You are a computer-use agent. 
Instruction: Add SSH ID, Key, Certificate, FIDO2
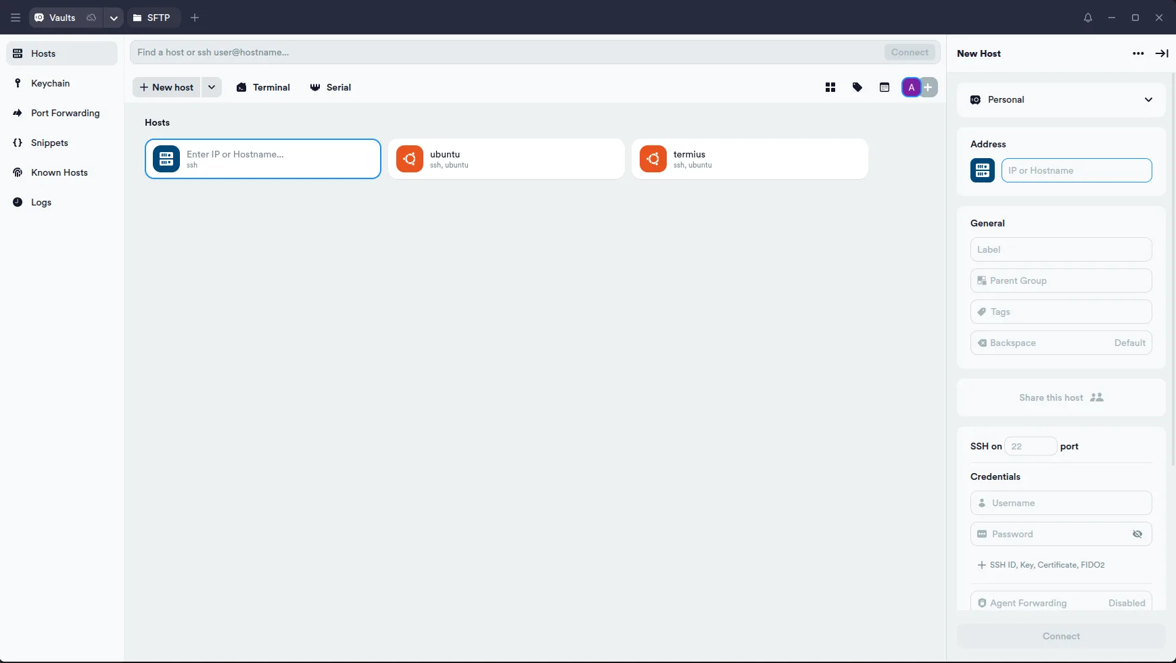coord(1041,565)
